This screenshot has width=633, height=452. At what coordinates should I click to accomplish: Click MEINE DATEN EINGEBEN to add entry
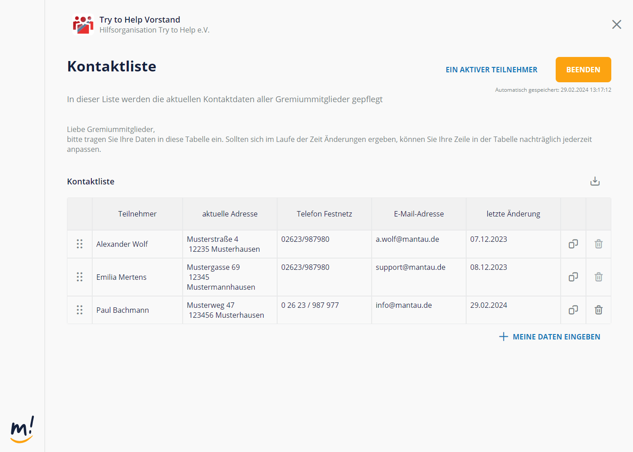[x=550, y=337]
